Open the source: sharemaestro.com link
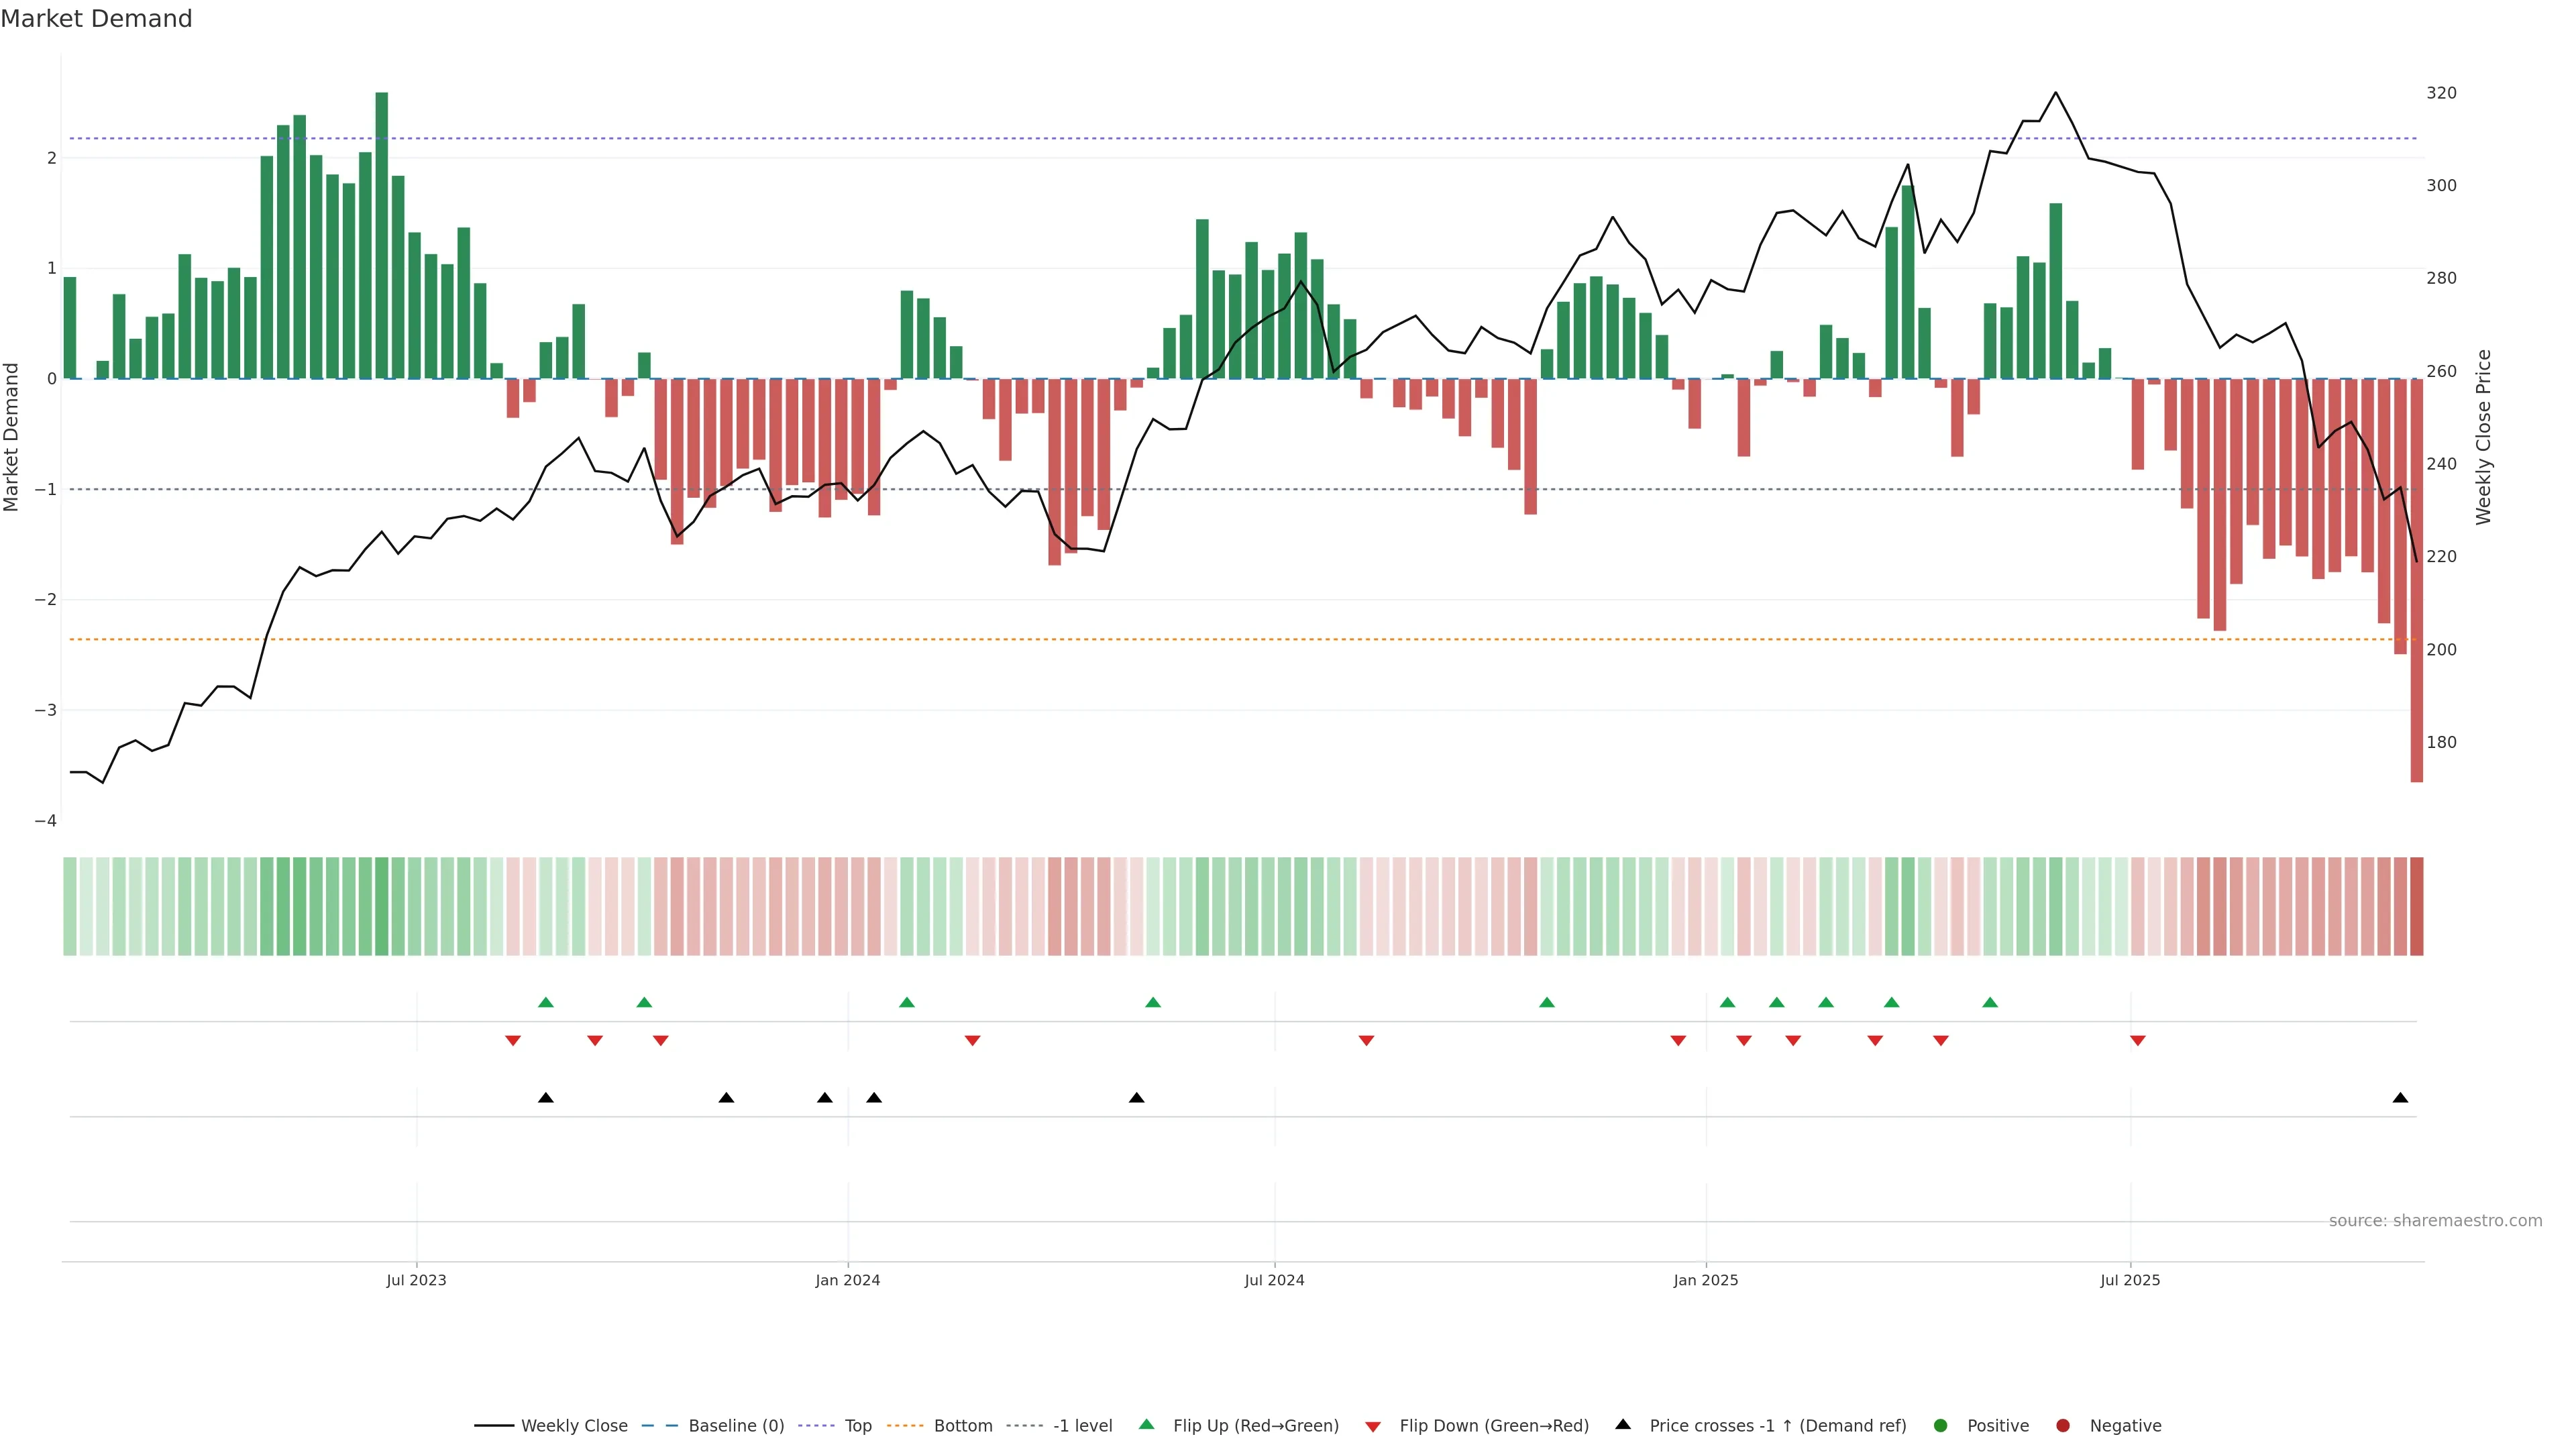The width and height of the screenshot is (2576, 1449). pyautogui.click(x=2435, y=1221)
